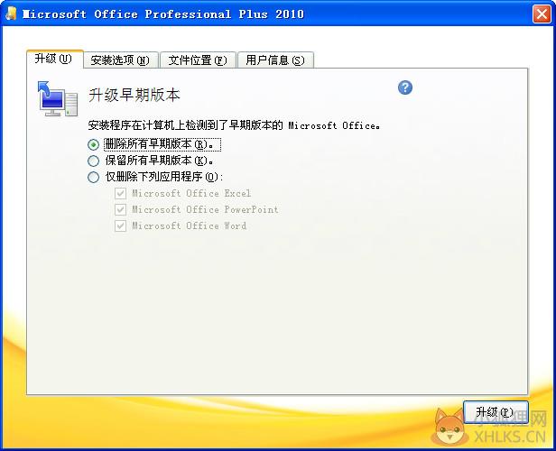Toggle Microsoft Office Word checkbox
556x451 pixels.
click(120, 226)
